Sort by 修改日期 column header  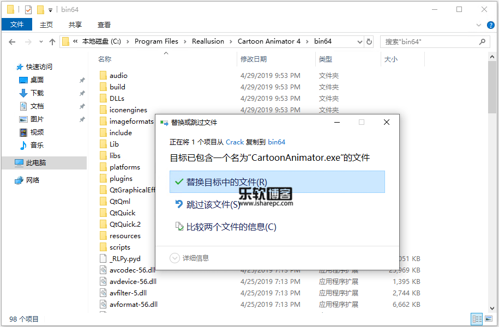tap(254, 59)
